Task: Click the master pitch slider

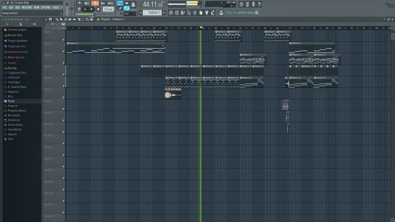Action: point(72,8)
